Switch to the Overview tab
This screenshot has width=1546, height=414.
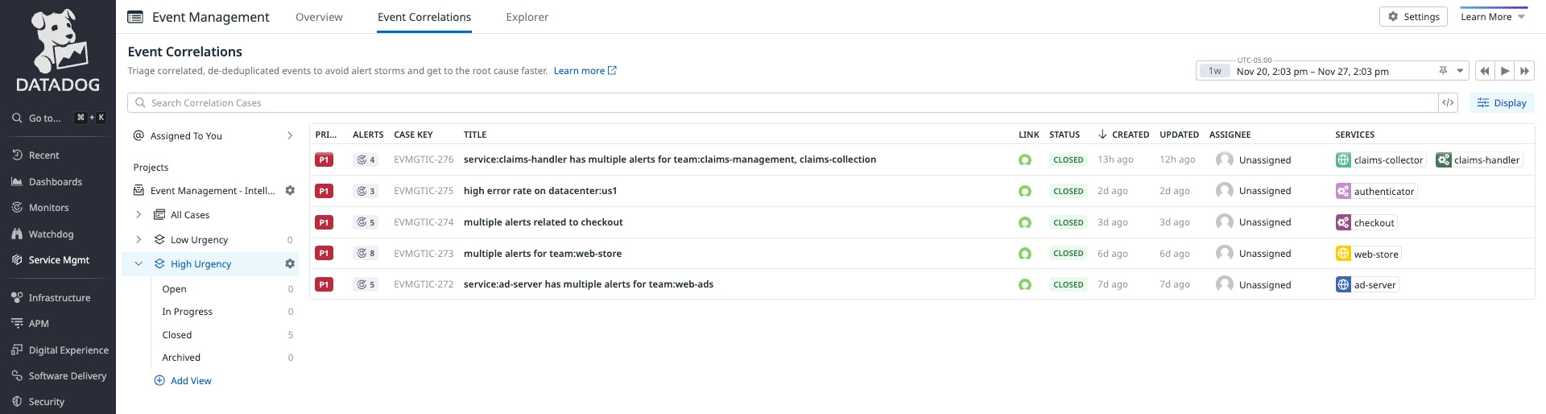tap(319, 17)
